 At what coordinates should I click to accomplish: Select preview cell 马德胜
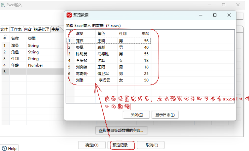[x=103, y=54]
